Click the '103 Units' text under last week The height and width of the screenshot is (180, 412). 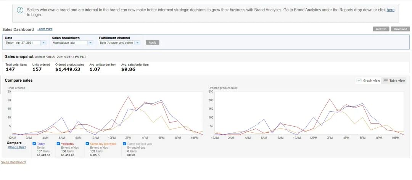tap(96, 151)
